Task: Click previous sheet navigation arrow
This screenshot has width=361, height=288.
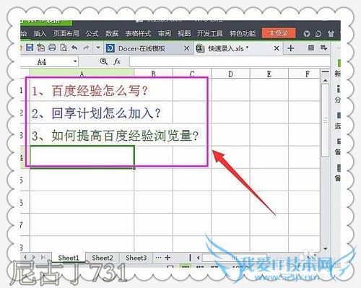Action: (25, 257)
